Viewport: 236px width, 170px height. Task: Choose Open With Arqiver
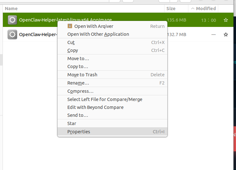[94, 26]
